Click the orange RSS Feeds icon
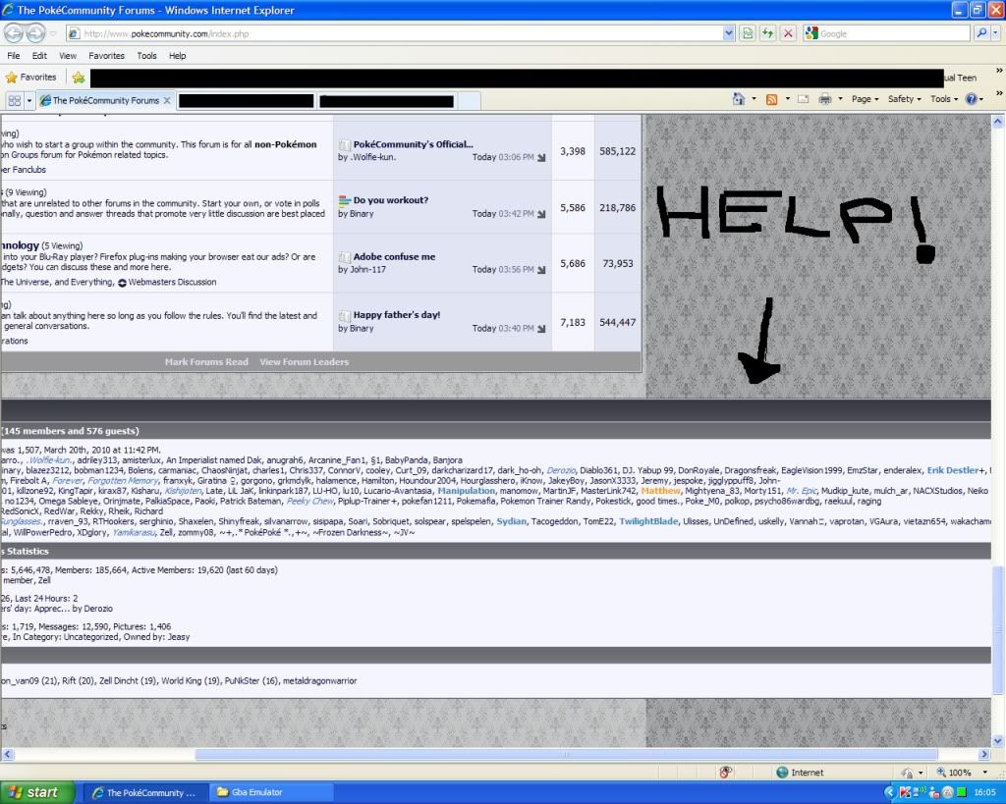Screen dimensions: 1006x804 (772, 99)
